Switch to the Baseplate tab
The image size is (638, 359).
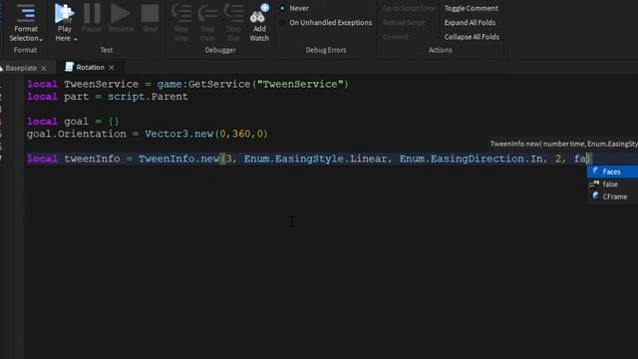pyautogui.click(x=21, y=68)
